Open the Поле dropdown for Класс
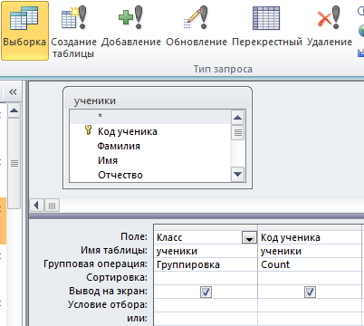 (x=249, y=237)
